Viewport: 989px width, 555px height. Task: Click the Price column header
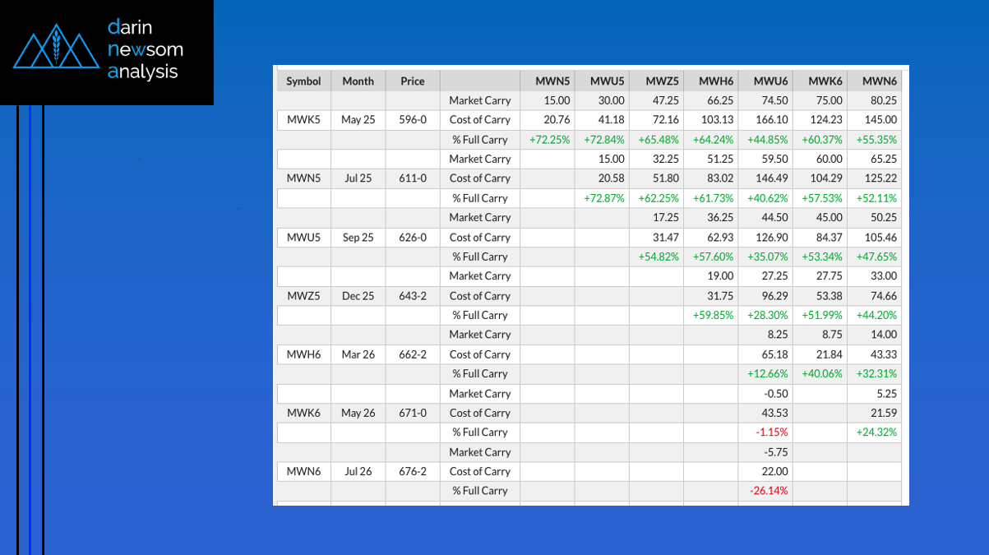pos(413,81)
